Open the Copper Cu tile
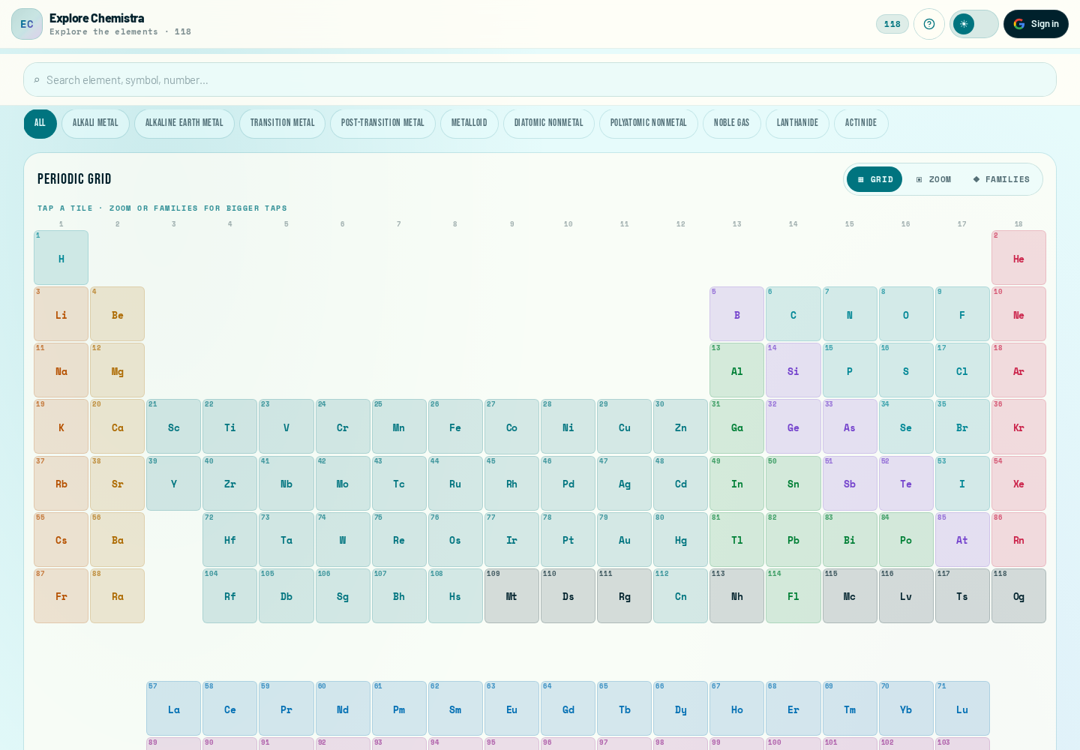Screen dimensions: 1080x750 click(625, 427)
